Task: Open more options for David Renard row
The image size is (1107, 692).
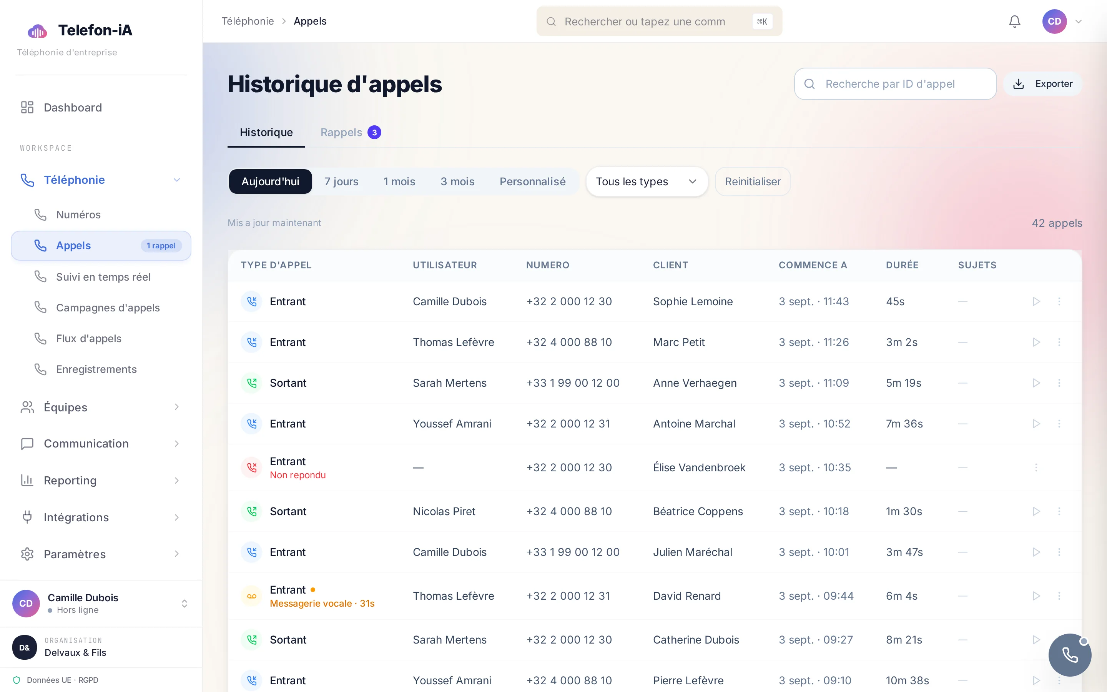Action: (1059, 596)
